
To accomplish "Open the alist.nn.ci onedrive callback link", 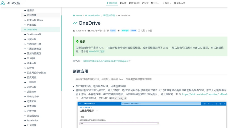I will pos(205,94).
